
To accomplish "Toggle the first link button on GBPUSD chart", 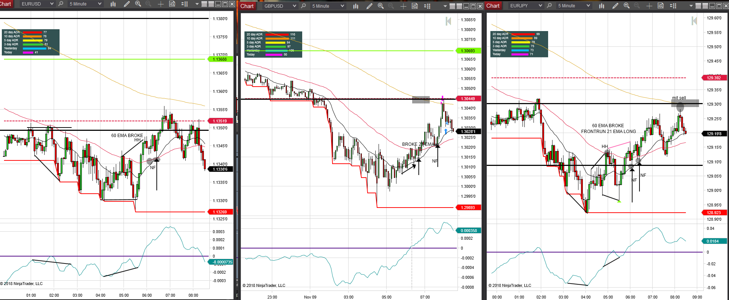I will (x=452, y=6).
